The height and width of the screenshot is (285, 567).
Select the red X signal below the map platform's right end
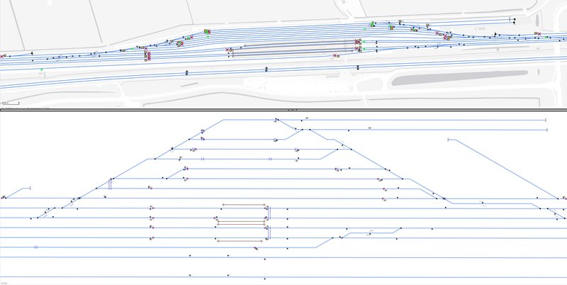coord(335,55)
